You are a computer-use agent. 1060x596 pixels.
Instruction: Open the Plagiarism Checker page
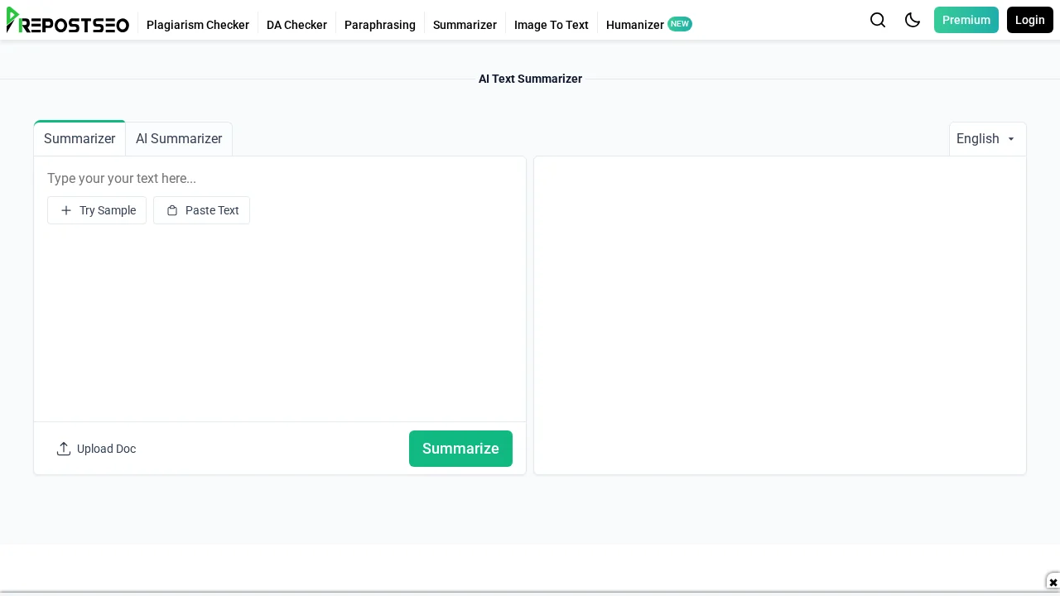point(198,25)
